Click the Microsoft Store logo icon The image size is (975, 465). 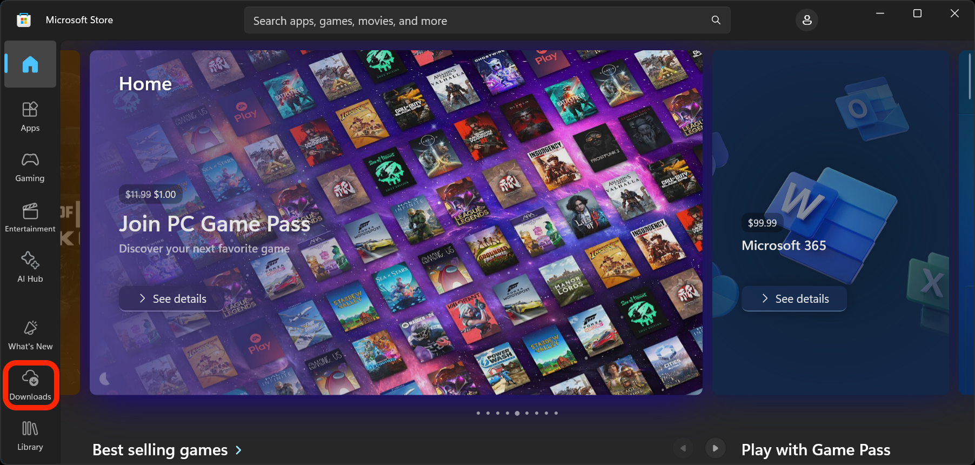(24, 20)
